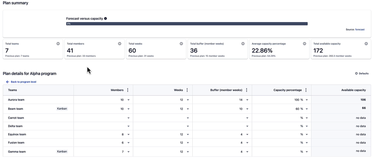Viewport: 373px width, 158px height.
Task: Expand Fusion team Weeks dropdown
Action: (188, 143)
